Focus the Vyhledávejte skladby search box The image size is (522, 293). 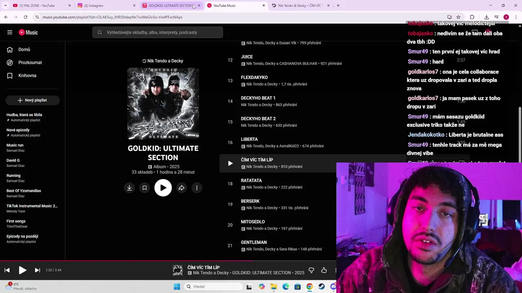[x=157, y=32]
